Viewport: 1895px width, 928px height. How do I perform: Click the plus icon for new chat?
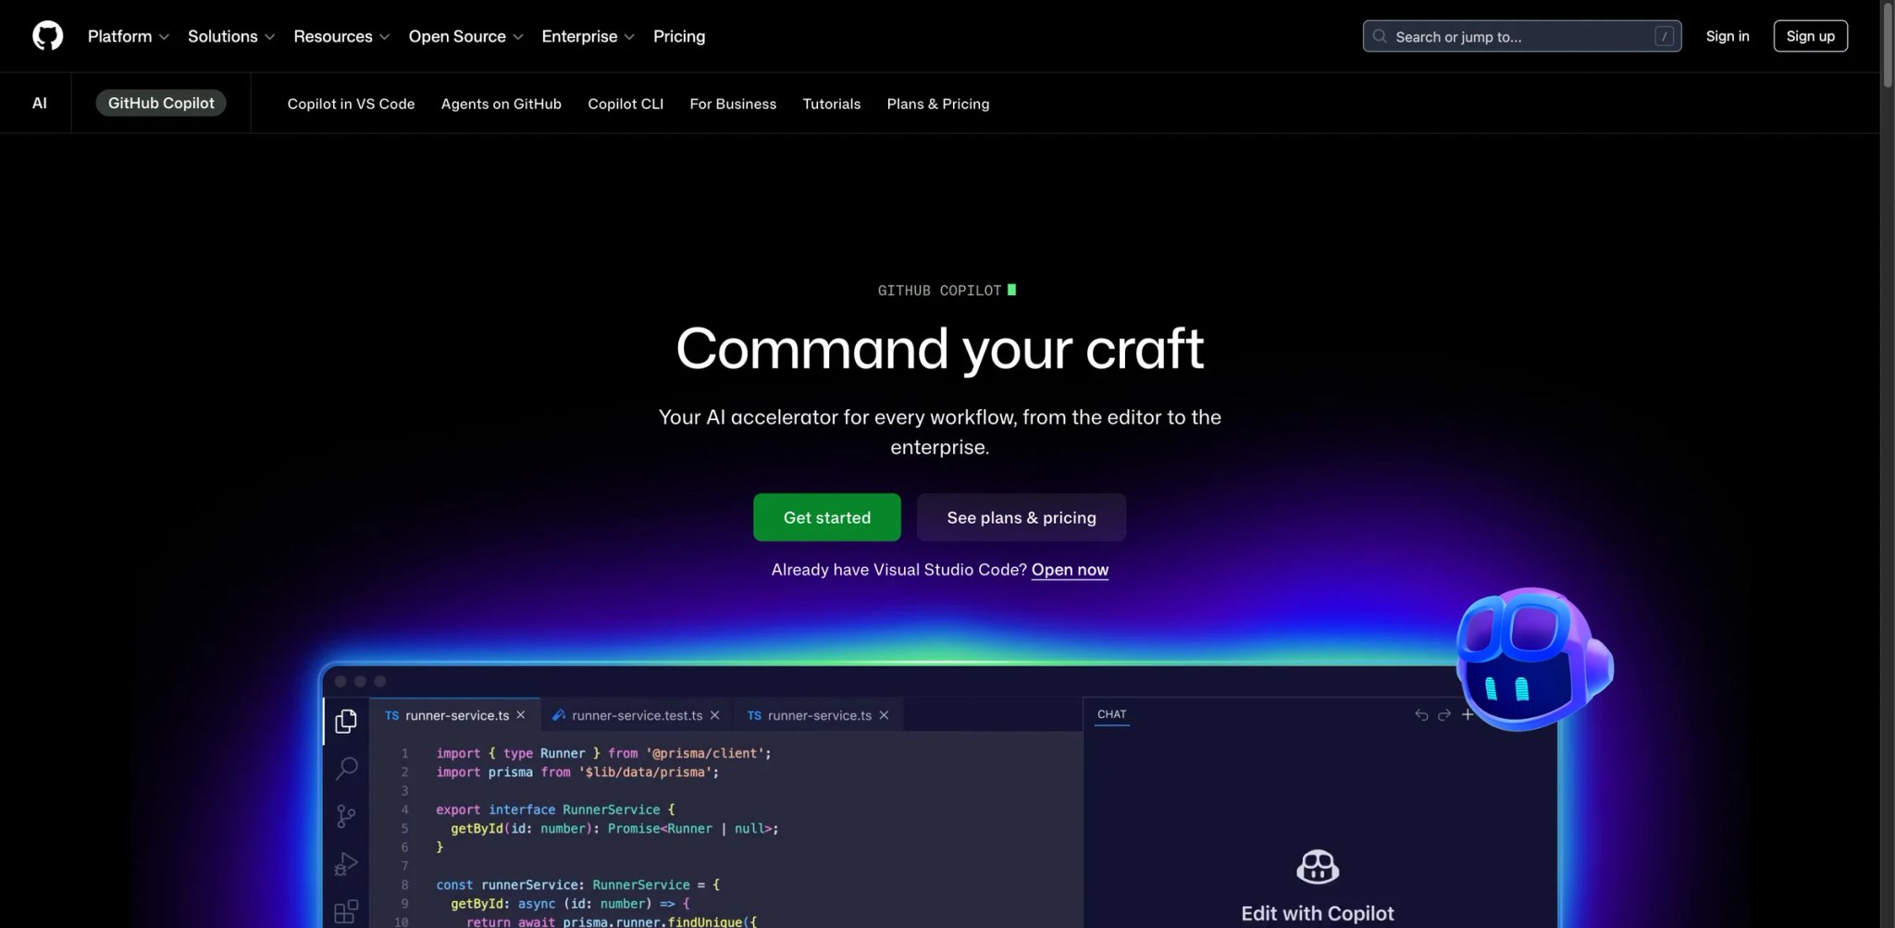[1468, 714]
